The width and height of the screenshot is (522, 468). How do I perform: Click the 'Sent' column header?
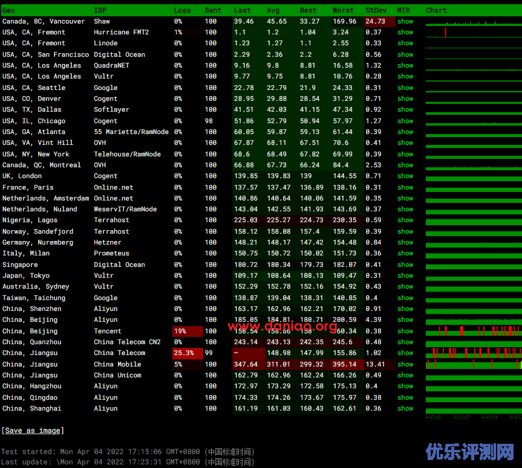click(213, 10)
